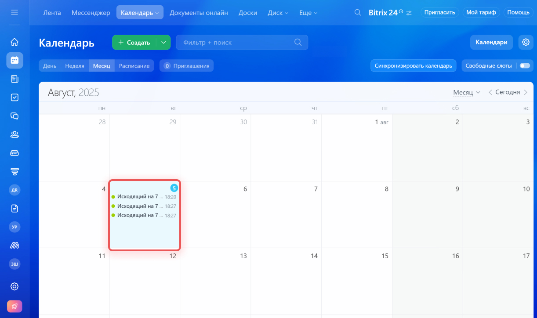
Task: Click the Календари button
Action: [492, 42]
